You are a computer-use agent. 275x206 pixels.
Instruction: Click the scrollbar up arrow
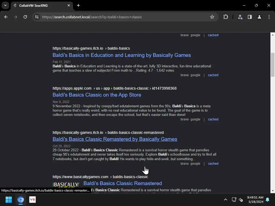coord(273,35)
